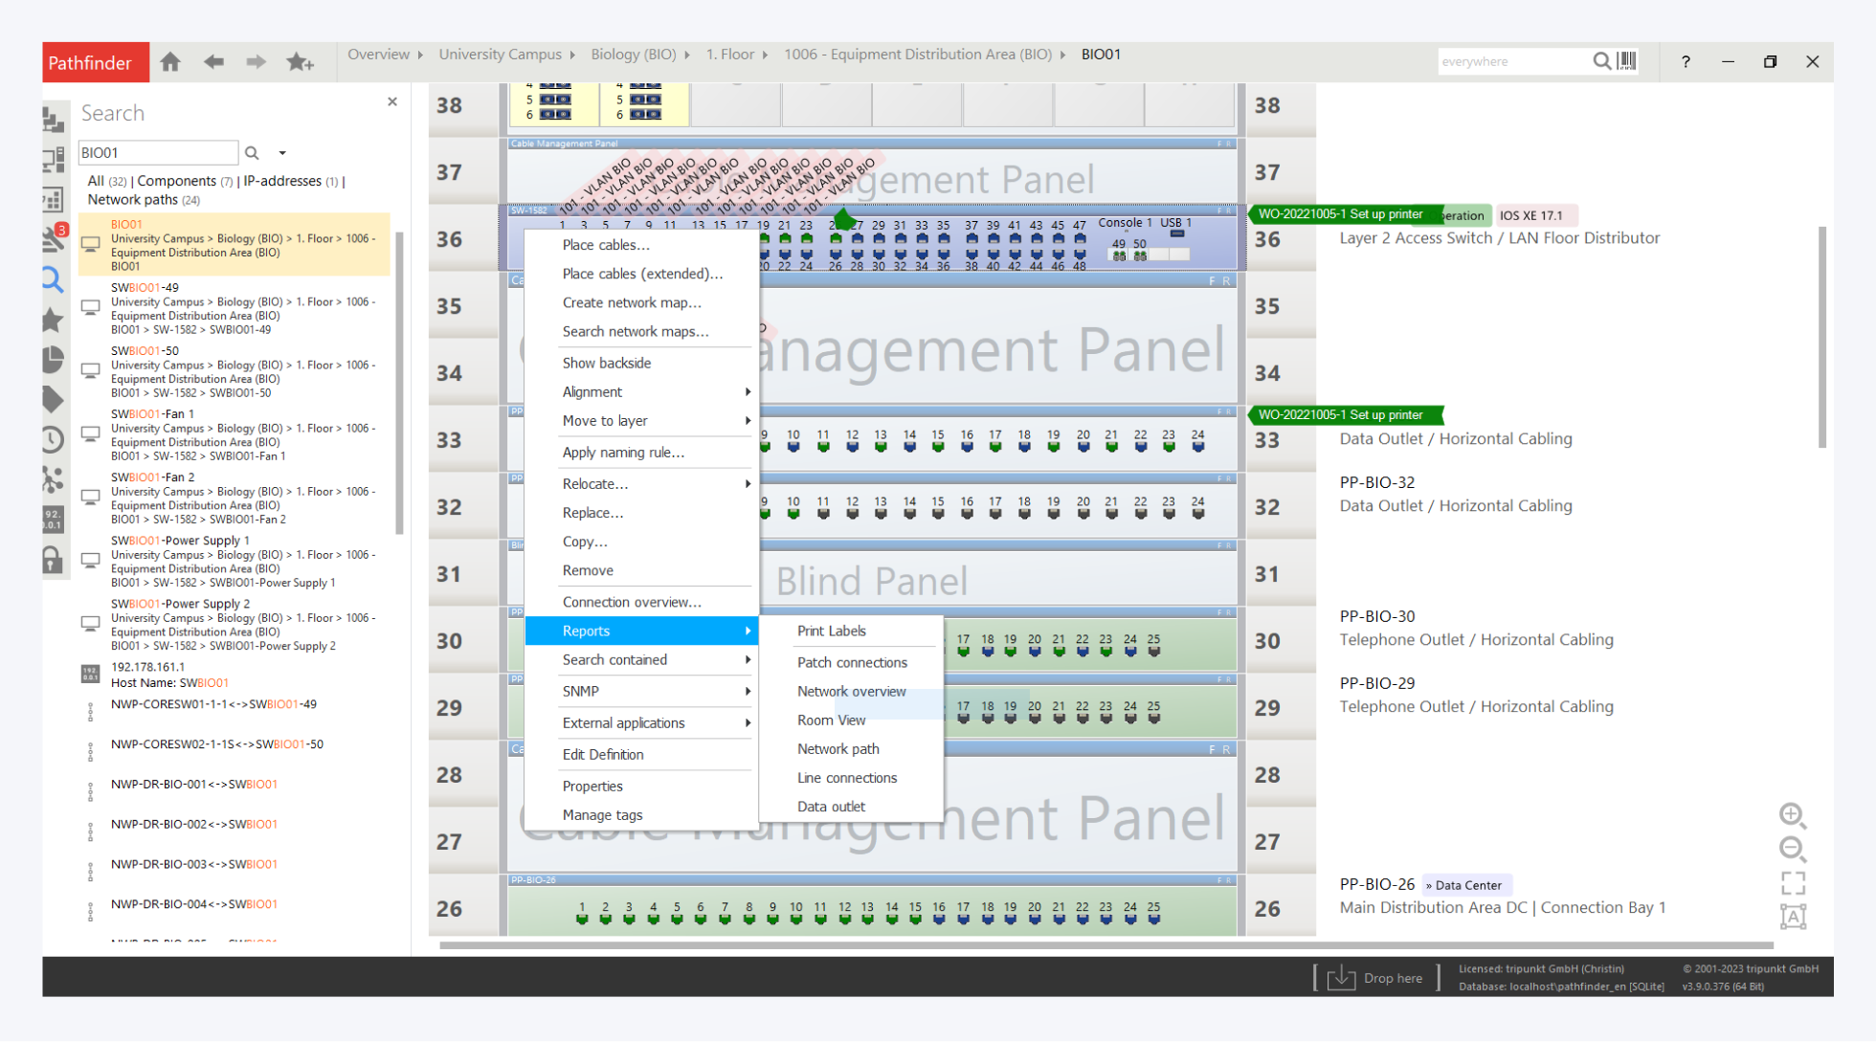1876x1042 pixels.
Task: Open work orders wrench icon with badge
Action: pyautogui.click(x=54, y=237)
